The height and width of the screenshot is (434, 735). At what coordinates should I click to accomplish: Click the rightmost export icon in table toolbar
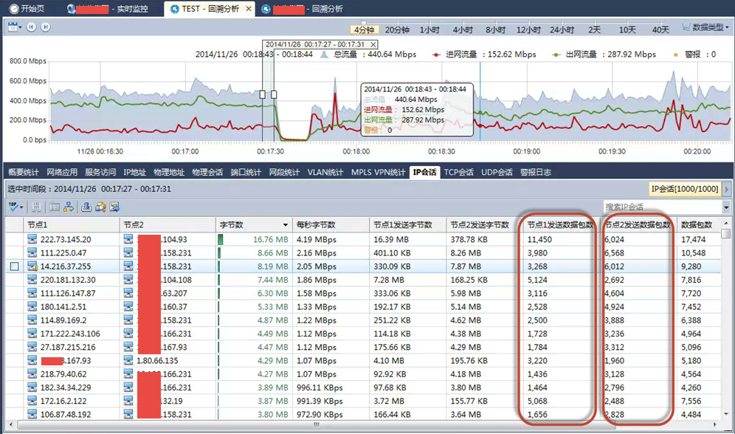pos(114,207)
